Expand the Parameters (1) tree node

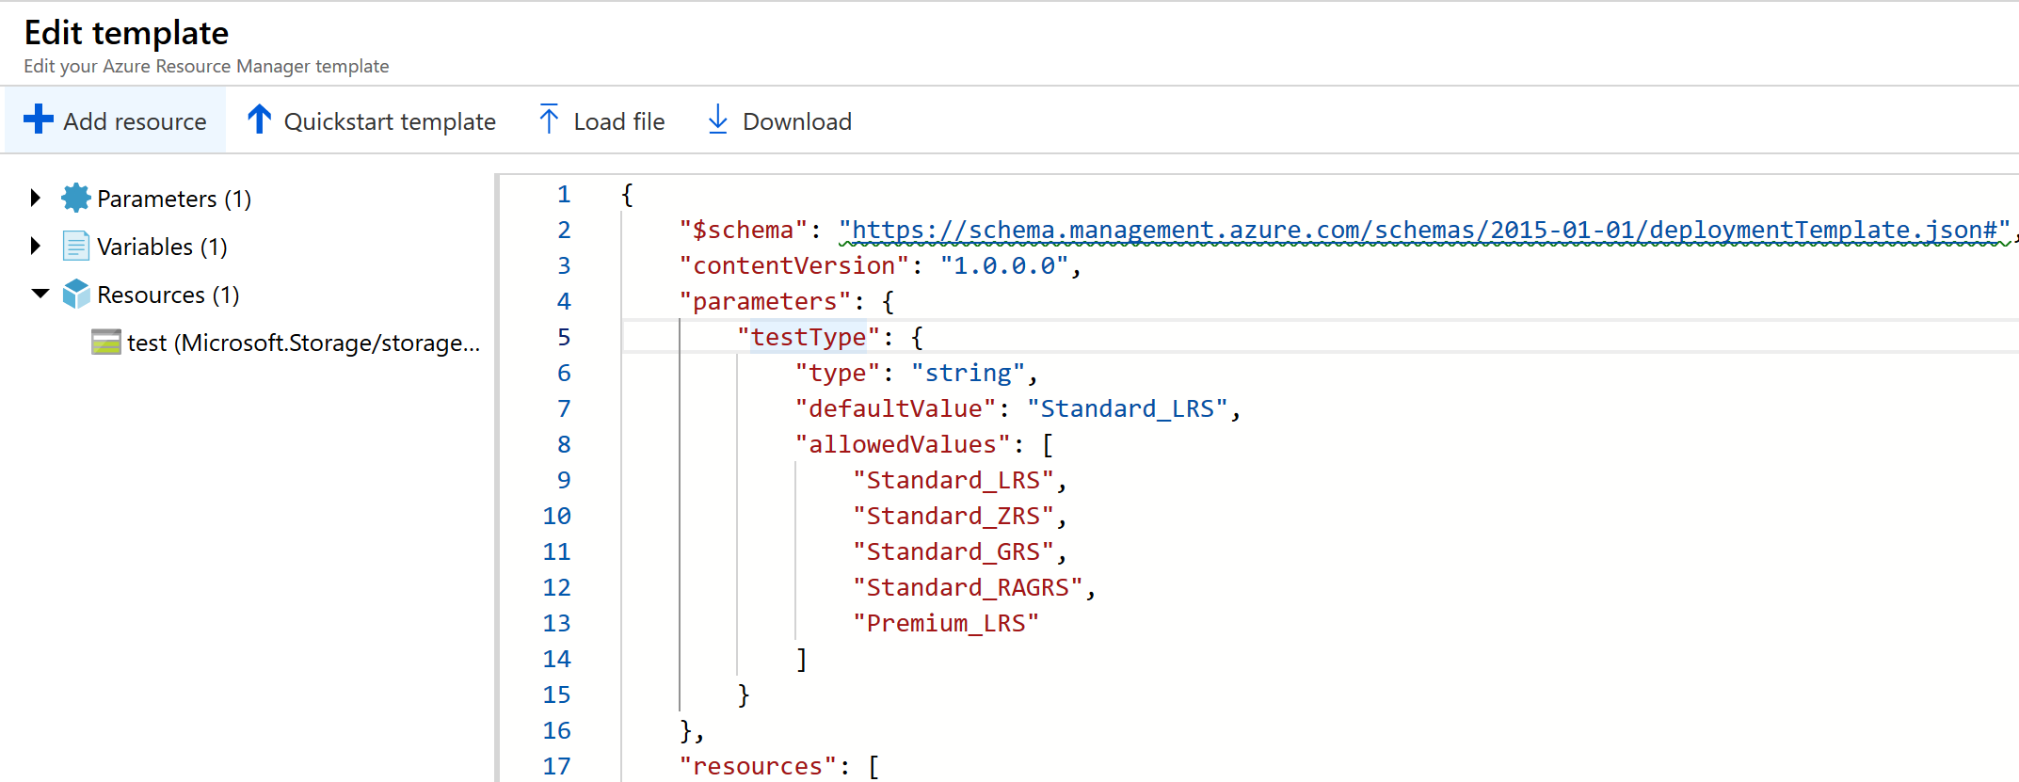pos(36,198)
